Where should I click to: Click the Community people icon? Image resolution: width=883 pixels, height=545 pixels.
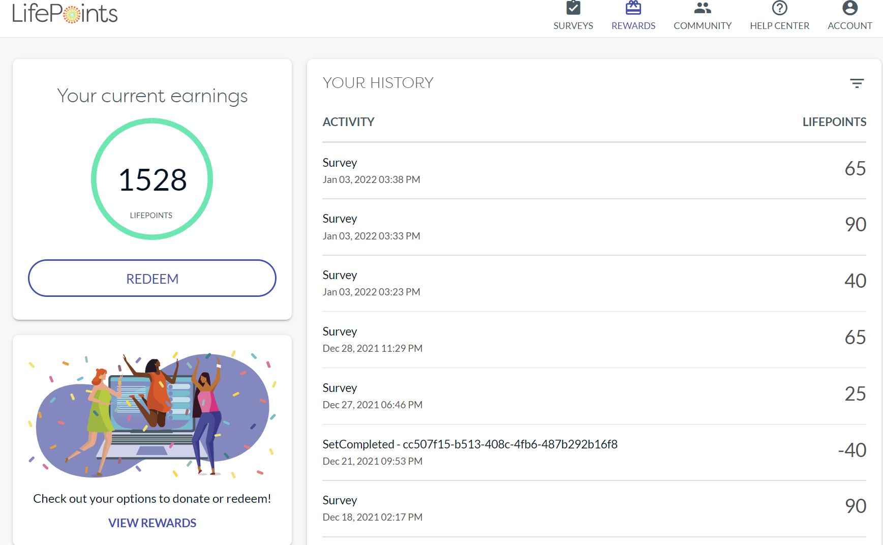[x=703, y=8]
